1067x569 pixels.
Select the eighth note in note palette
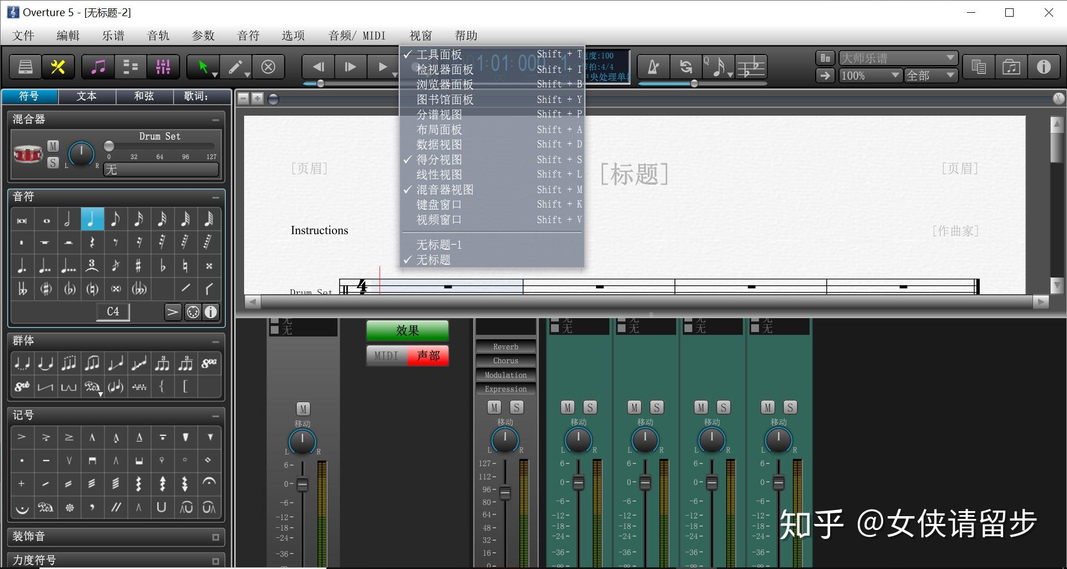(x=116, y=220)
